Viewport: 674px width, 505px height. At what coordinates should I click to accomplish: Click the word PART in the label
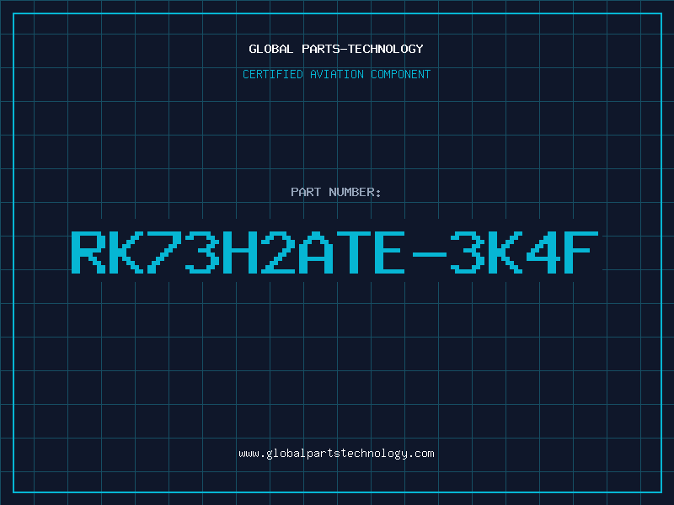pyautogui.click(x=306, y=192)
